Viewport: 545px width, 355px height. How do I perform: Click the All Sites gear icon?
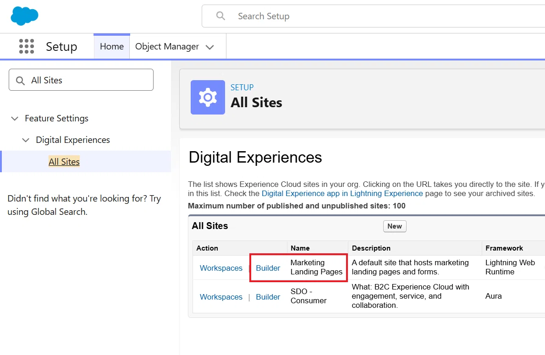[x=208, y=97]
